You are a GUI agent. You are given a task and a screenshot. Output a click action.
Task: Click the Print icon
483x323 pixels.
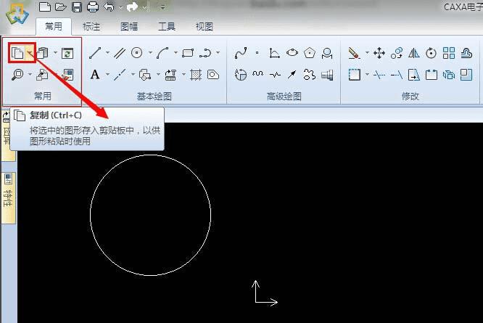(93, 7)
